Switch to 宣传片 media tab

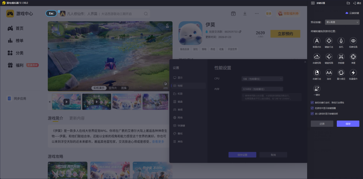113,88
